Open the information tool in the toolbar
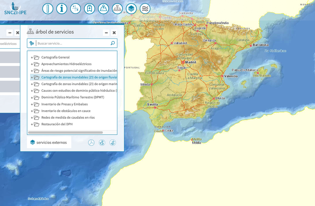The height and width of the screenshot is (206, 315). click(62, 8)
